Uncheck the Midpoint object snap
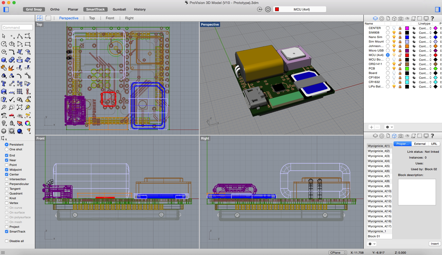The height and width of the screenshot is (255, 442). pos(7,170)
